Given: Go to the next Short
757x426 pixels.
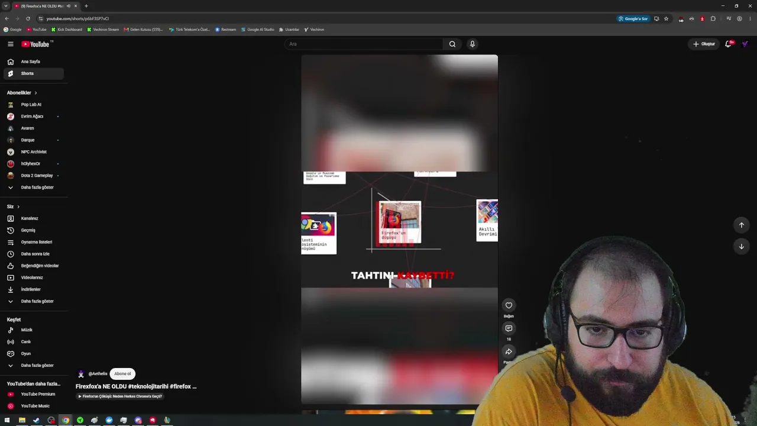Looking at the screenshot, I should point(742,246).
